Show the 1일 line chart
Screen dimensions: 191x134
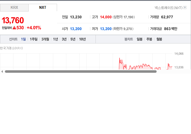coord(23,39)
